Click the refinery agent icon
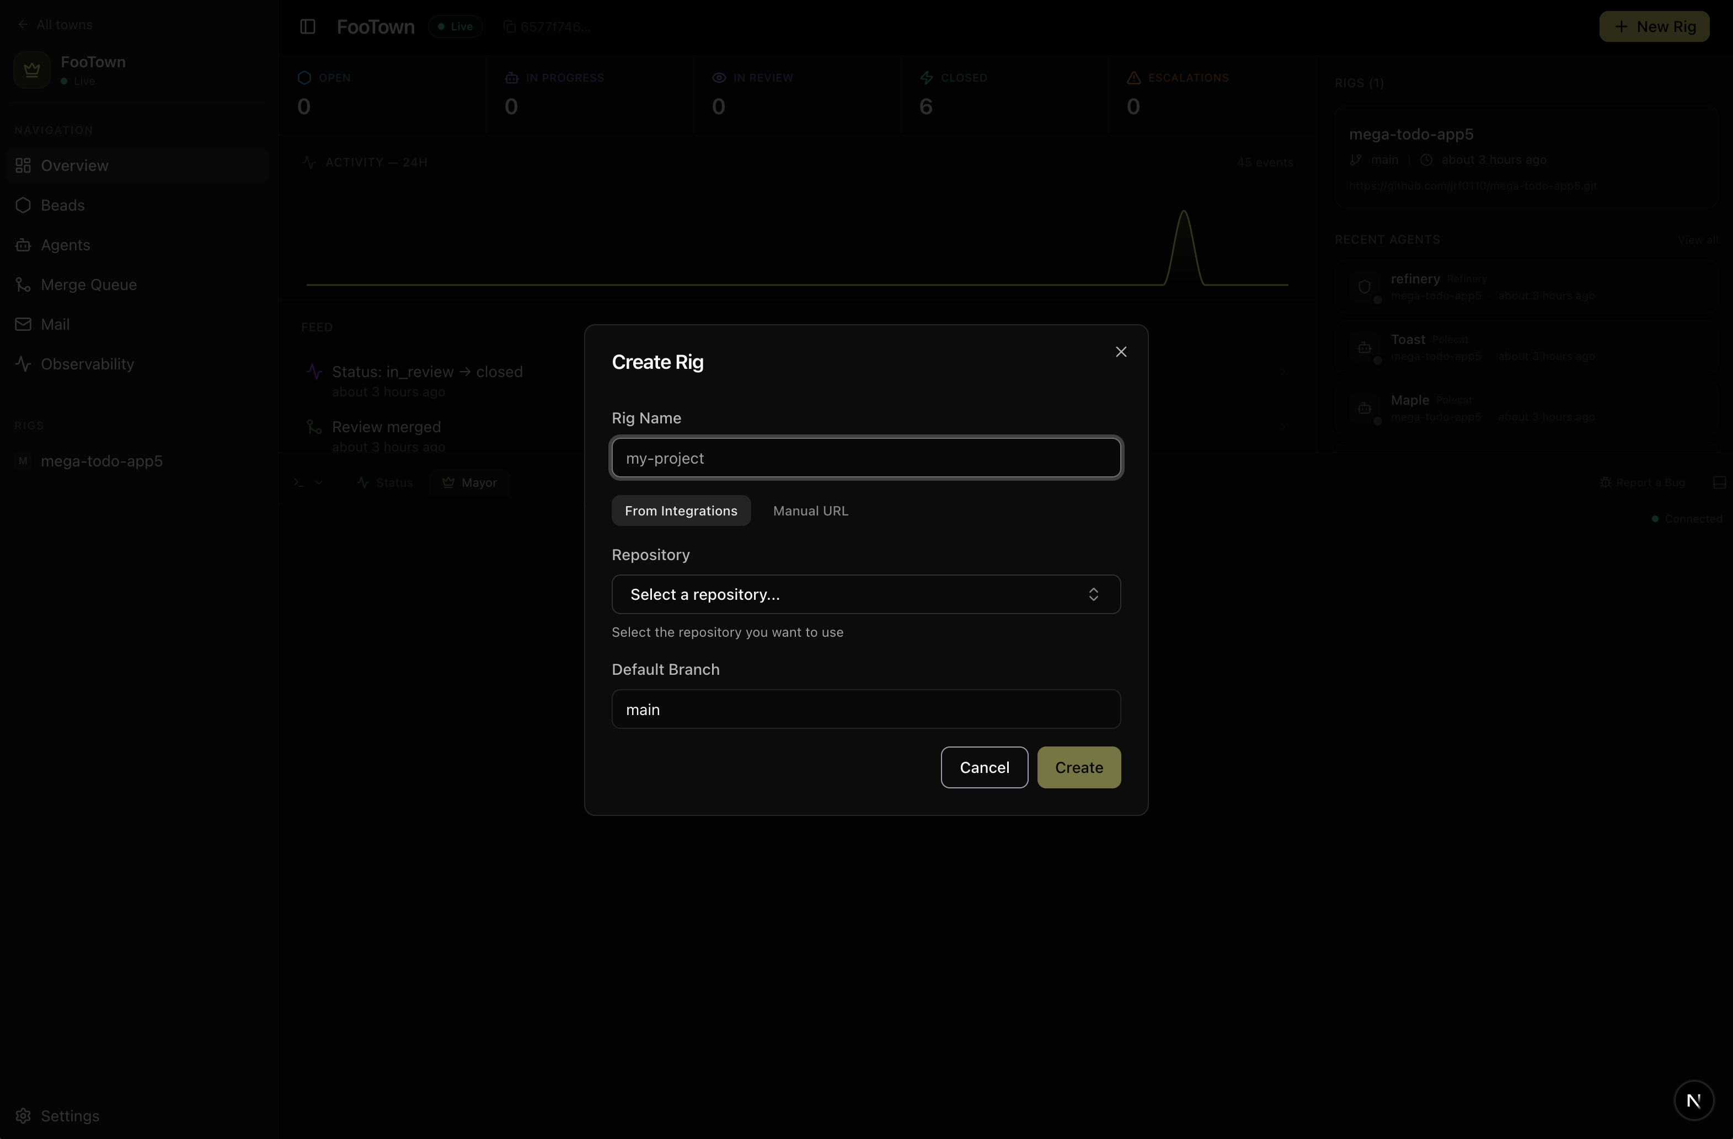The width and height of the screenshot is (1733, 1139). [1365, 287]
